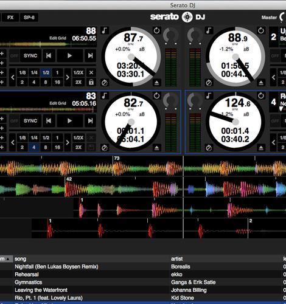
Task: Open the FX panel tab
Action: 10,18
